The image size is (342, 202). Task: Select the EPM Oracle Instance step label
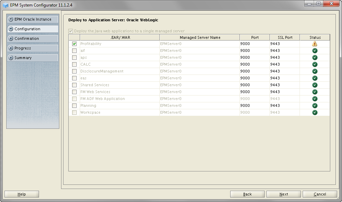(x=33, y=19)
